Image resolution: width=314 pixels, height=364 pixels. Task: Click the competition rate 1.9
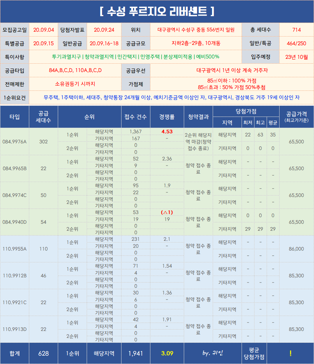coord(167,185)
